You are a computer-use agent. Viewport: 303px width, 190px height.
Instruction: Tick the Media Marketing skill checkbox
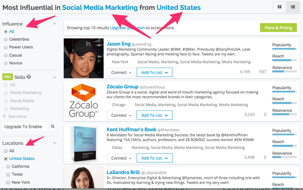6,93
